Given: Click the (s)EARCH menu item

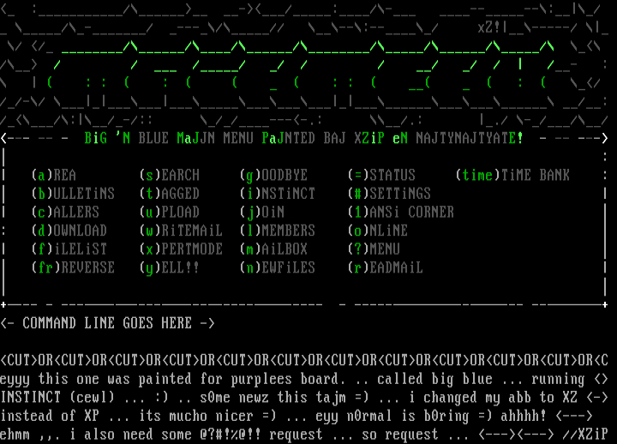Looking at the screenshot, I should (x=169, y=175).
